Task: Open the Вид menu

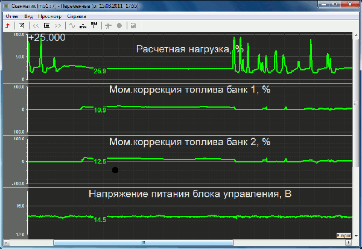Action: (30, 16)
